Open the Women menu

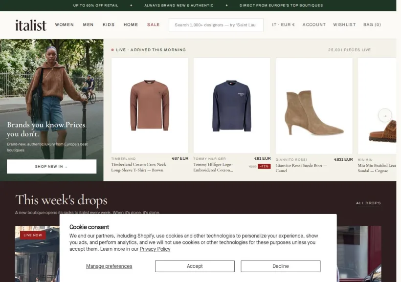point(65,25)
